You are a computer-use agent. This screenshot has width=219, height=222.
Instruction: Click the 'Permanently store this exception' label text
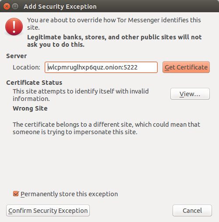point(69,194)
